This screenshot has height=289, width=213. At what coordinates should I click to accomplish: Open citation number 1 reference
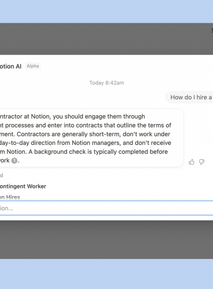pyautogui.click(x=14, y=161)
